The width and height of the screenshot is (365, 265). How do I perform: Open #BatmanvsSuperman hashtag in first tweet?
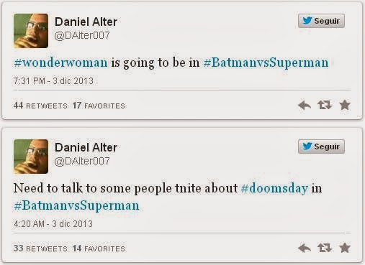(x=266, y=63)
